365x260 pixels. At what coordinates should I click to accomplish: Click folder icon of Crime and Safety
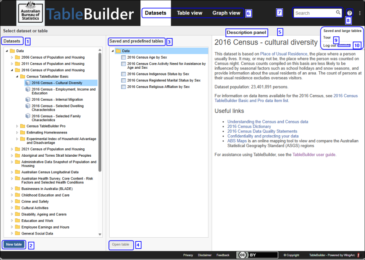pyautogui.click(x=18, y=201)
